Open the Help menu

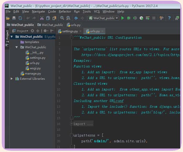click(121, 12)
